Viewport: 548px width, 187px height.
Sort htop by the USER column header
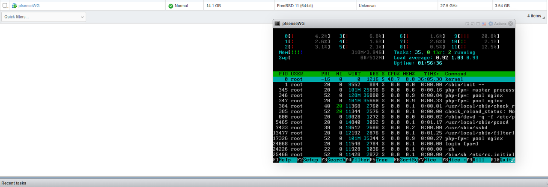tap(297, 74)
